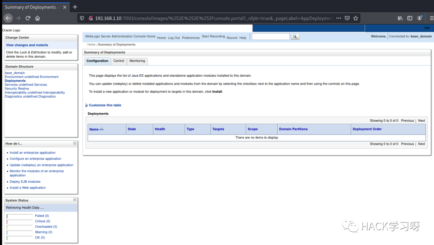
Task: Sort deployments by Name column arrow
Action: [101, 129]
